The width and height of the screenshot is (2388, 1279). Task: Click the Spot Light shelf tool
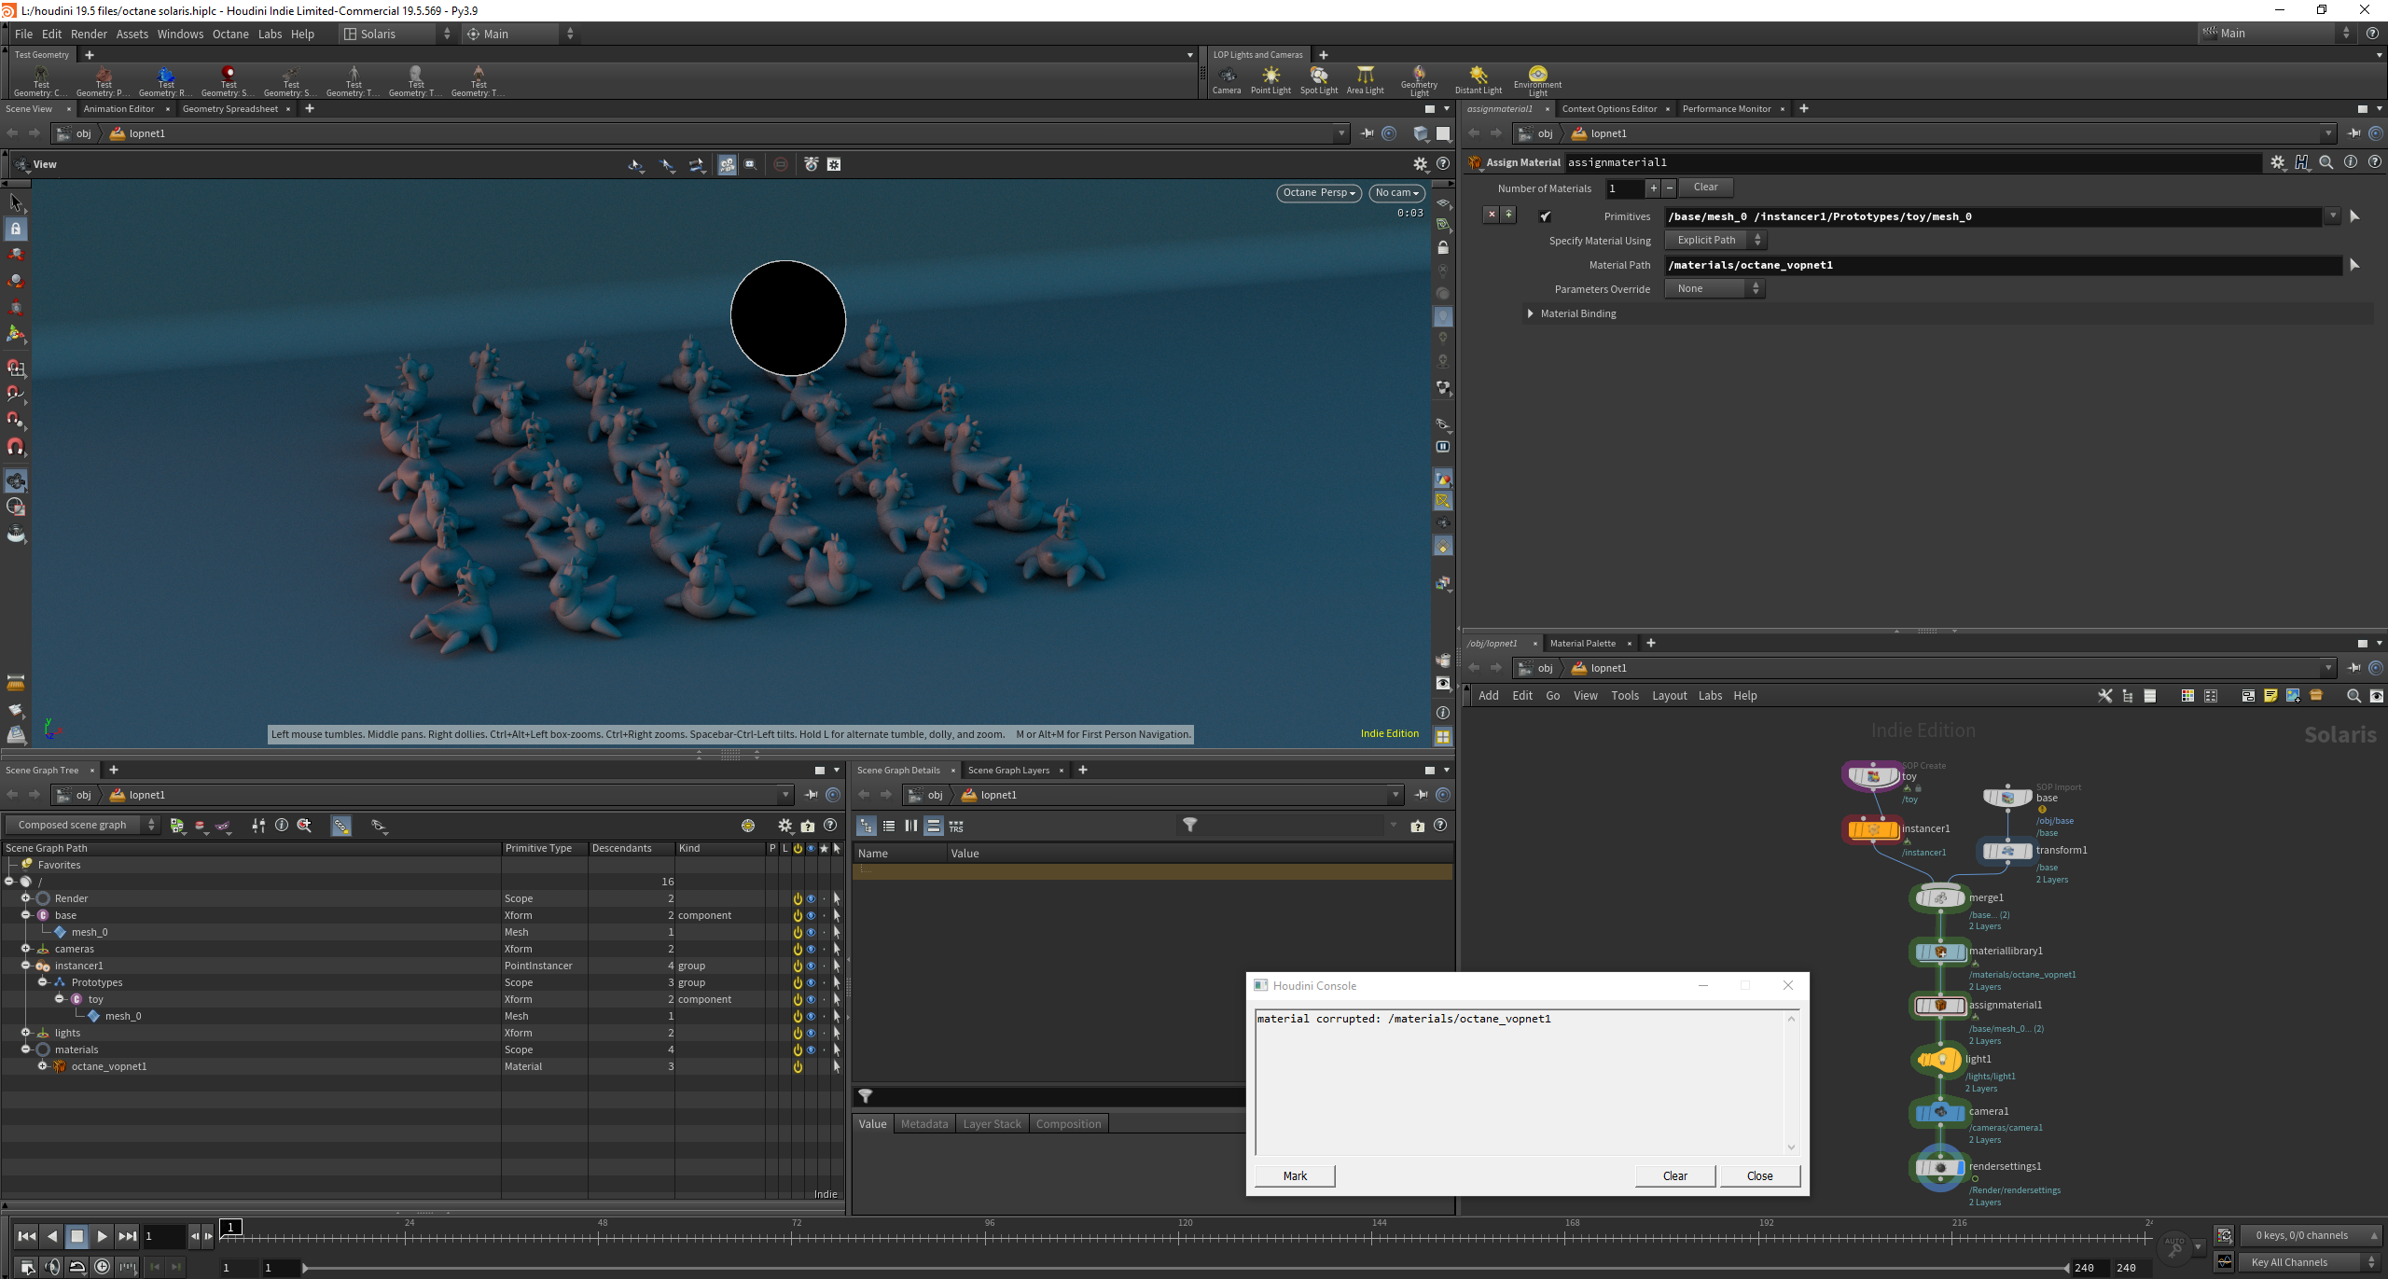(x=1318, y=79)
